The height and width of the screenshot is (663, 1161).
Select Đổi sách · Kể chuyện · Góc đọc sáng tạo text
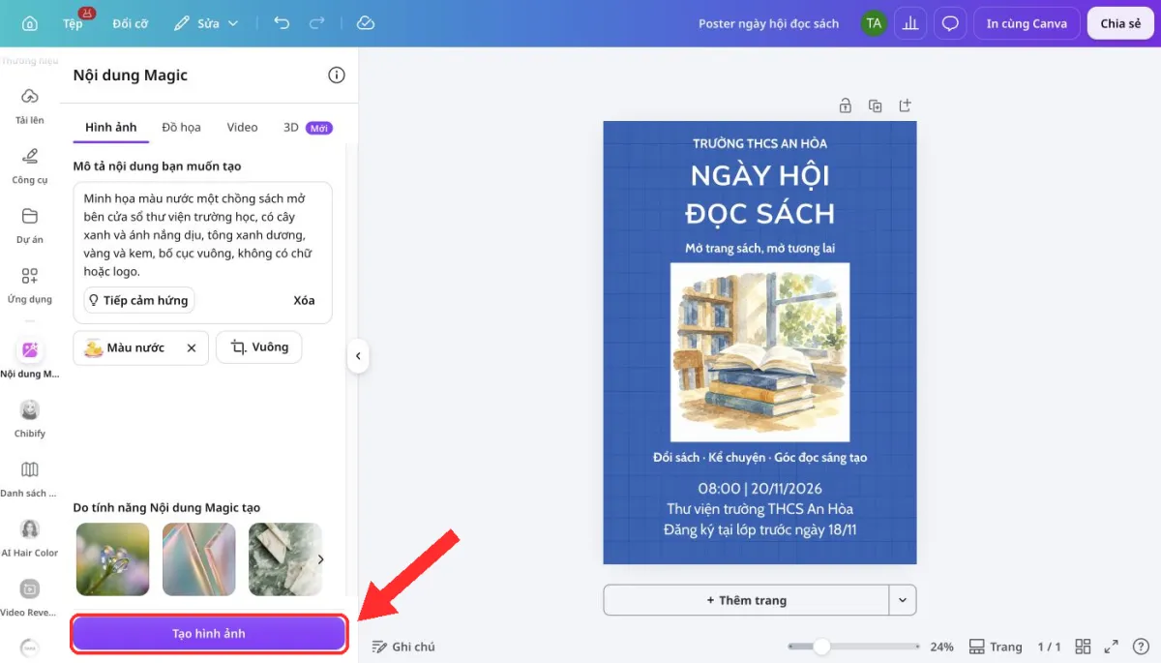759,457
